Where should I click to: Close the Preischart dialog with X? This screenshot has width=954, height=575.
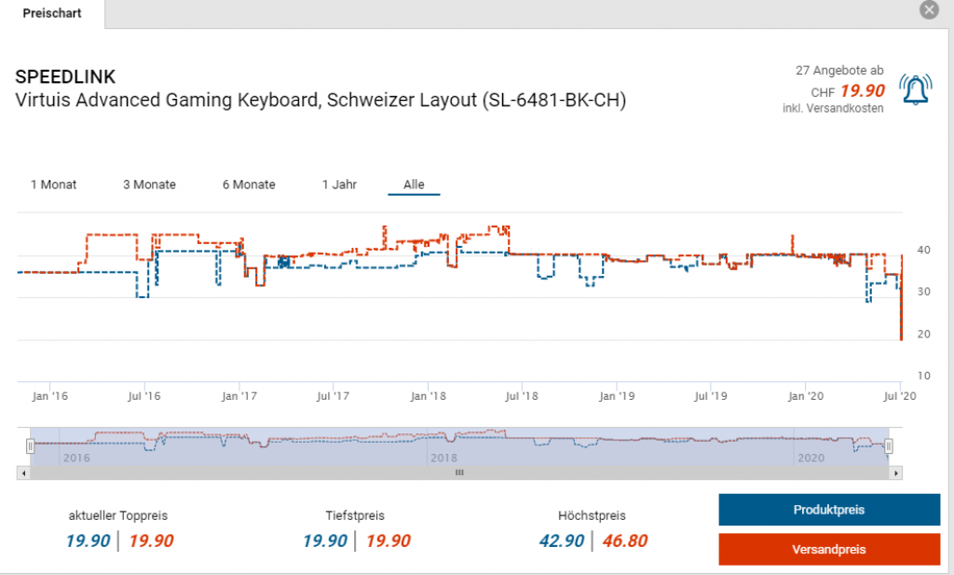928,10
